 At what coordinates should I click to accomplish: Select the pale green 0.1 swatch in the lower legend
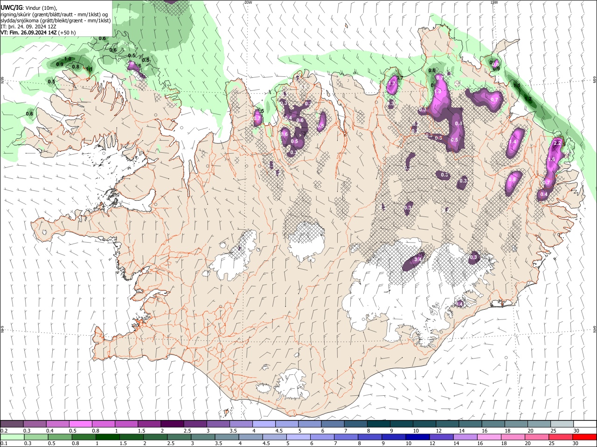click(12, 437)
